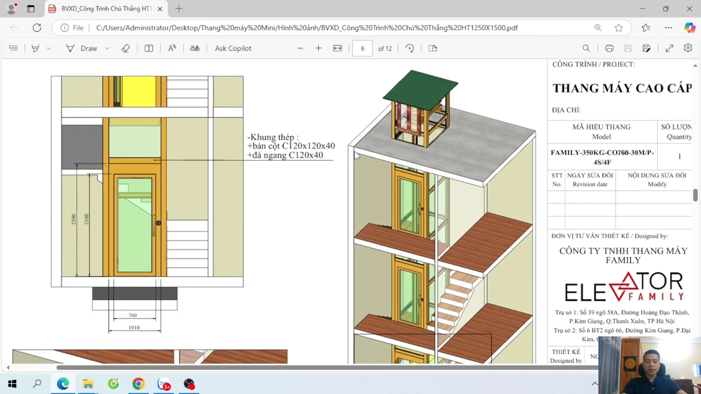Click the Ask Copilot button
Screen dimensions: 701x394
(233, 48)
